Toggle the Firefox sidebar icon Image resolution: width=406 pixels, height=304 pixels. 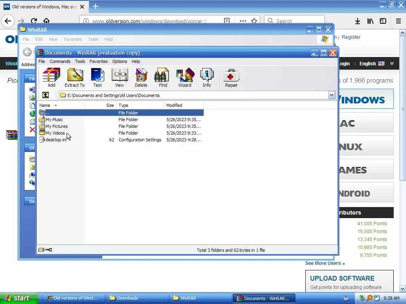(x=383, y=21)
